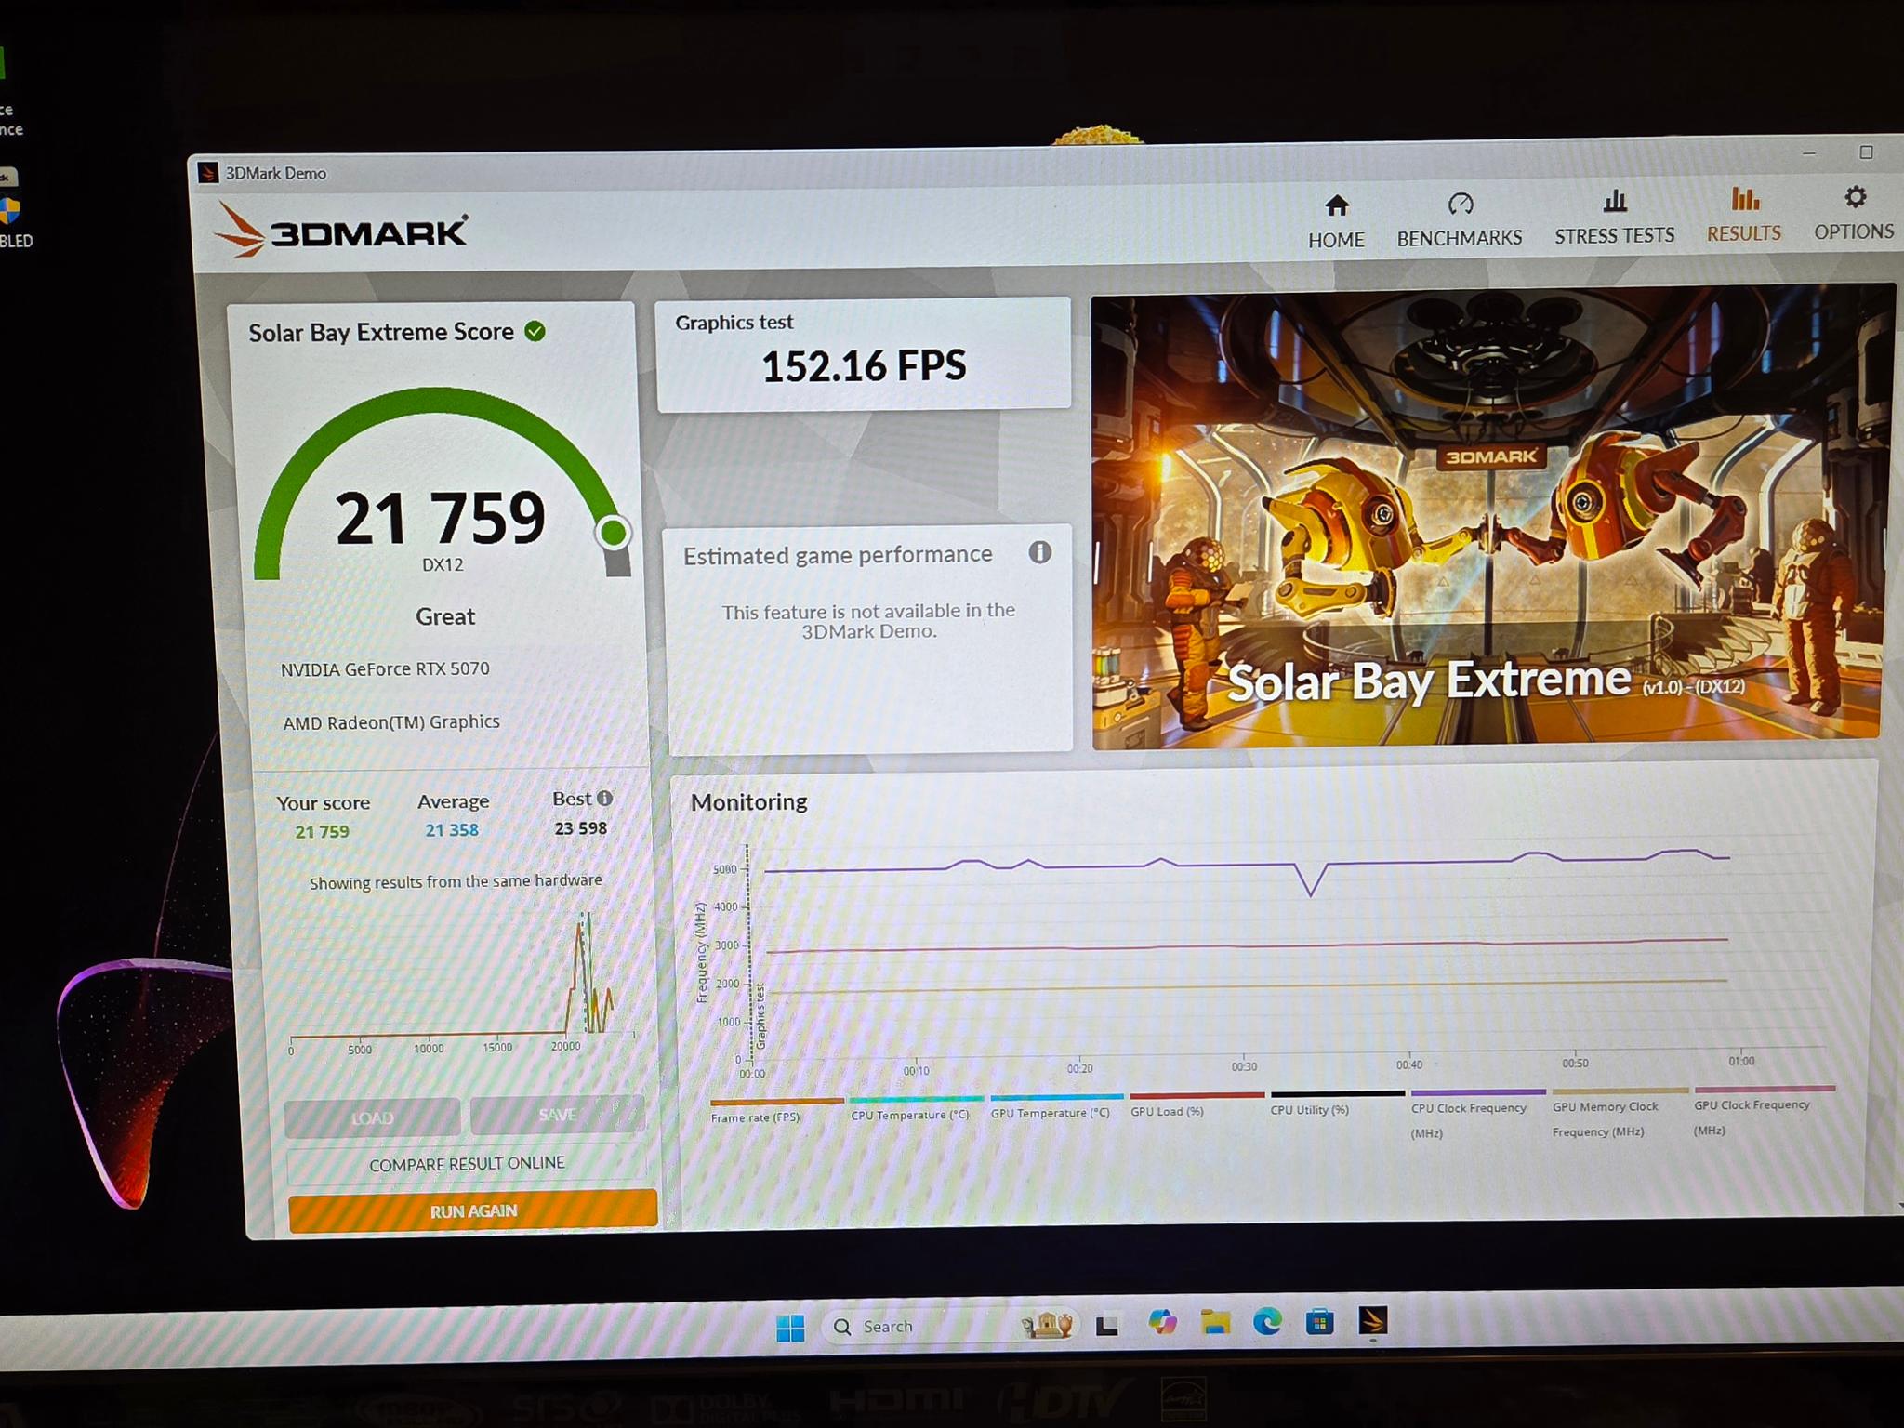The width and height of the screenshot is (1904, 1428).
Task: Click the 3DMark Demo title bar icon
Action: 208,173
